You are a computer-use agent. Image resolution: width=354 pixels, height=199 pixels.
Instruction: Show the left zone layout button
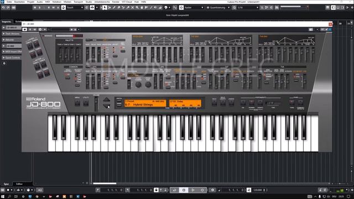[x=333, y=7]
